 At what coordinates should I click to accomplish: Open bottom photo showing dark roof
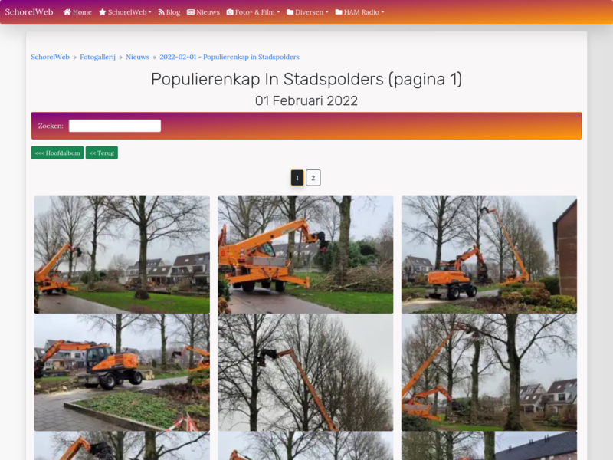[x=489, y=446]
